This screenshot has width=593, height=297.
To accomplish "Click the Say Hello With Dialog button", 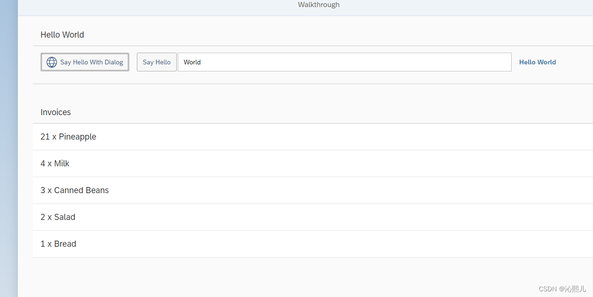I will click(x=85, y=62).
